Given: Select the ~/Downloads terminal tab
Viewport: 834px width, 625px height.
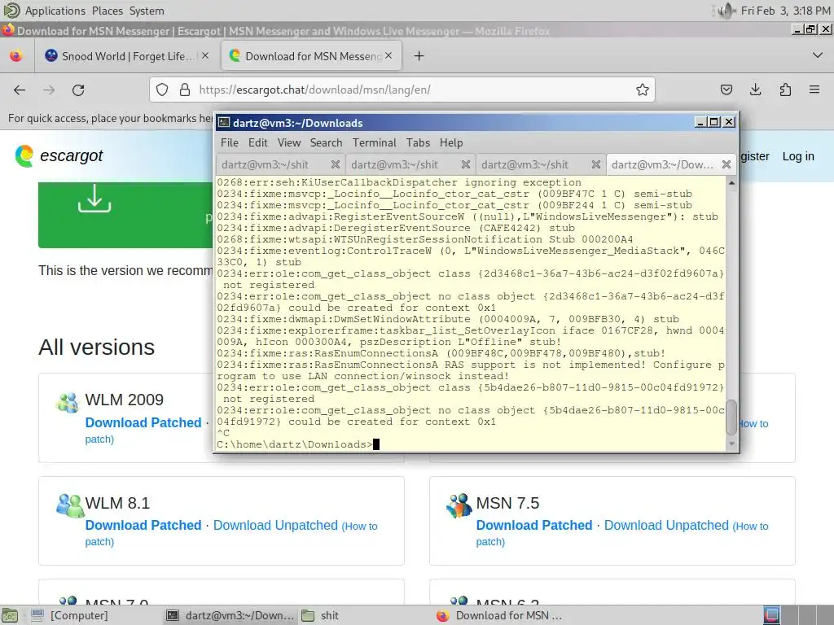Looking at the screenshot, I should click(x=671, y=164).
